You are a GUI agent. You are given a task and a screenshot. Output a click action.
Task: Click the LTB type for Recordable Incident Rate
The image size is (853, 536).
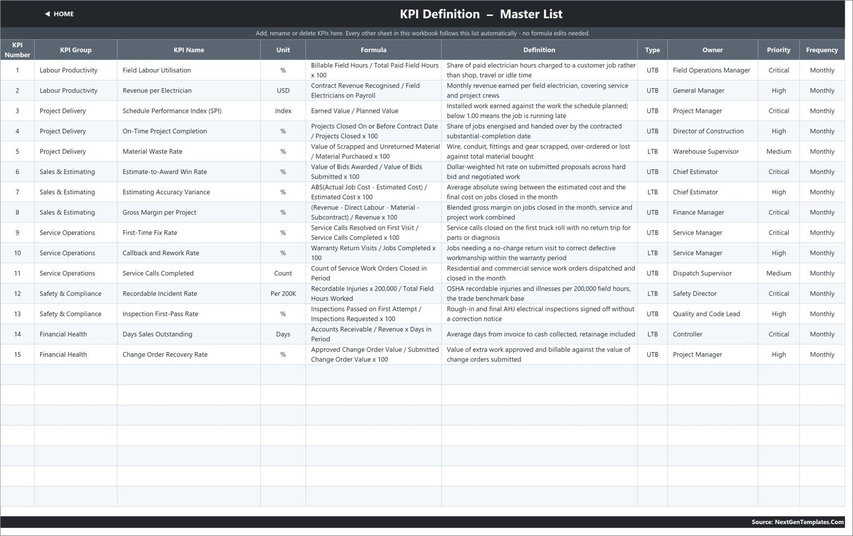tap(652, 293)
